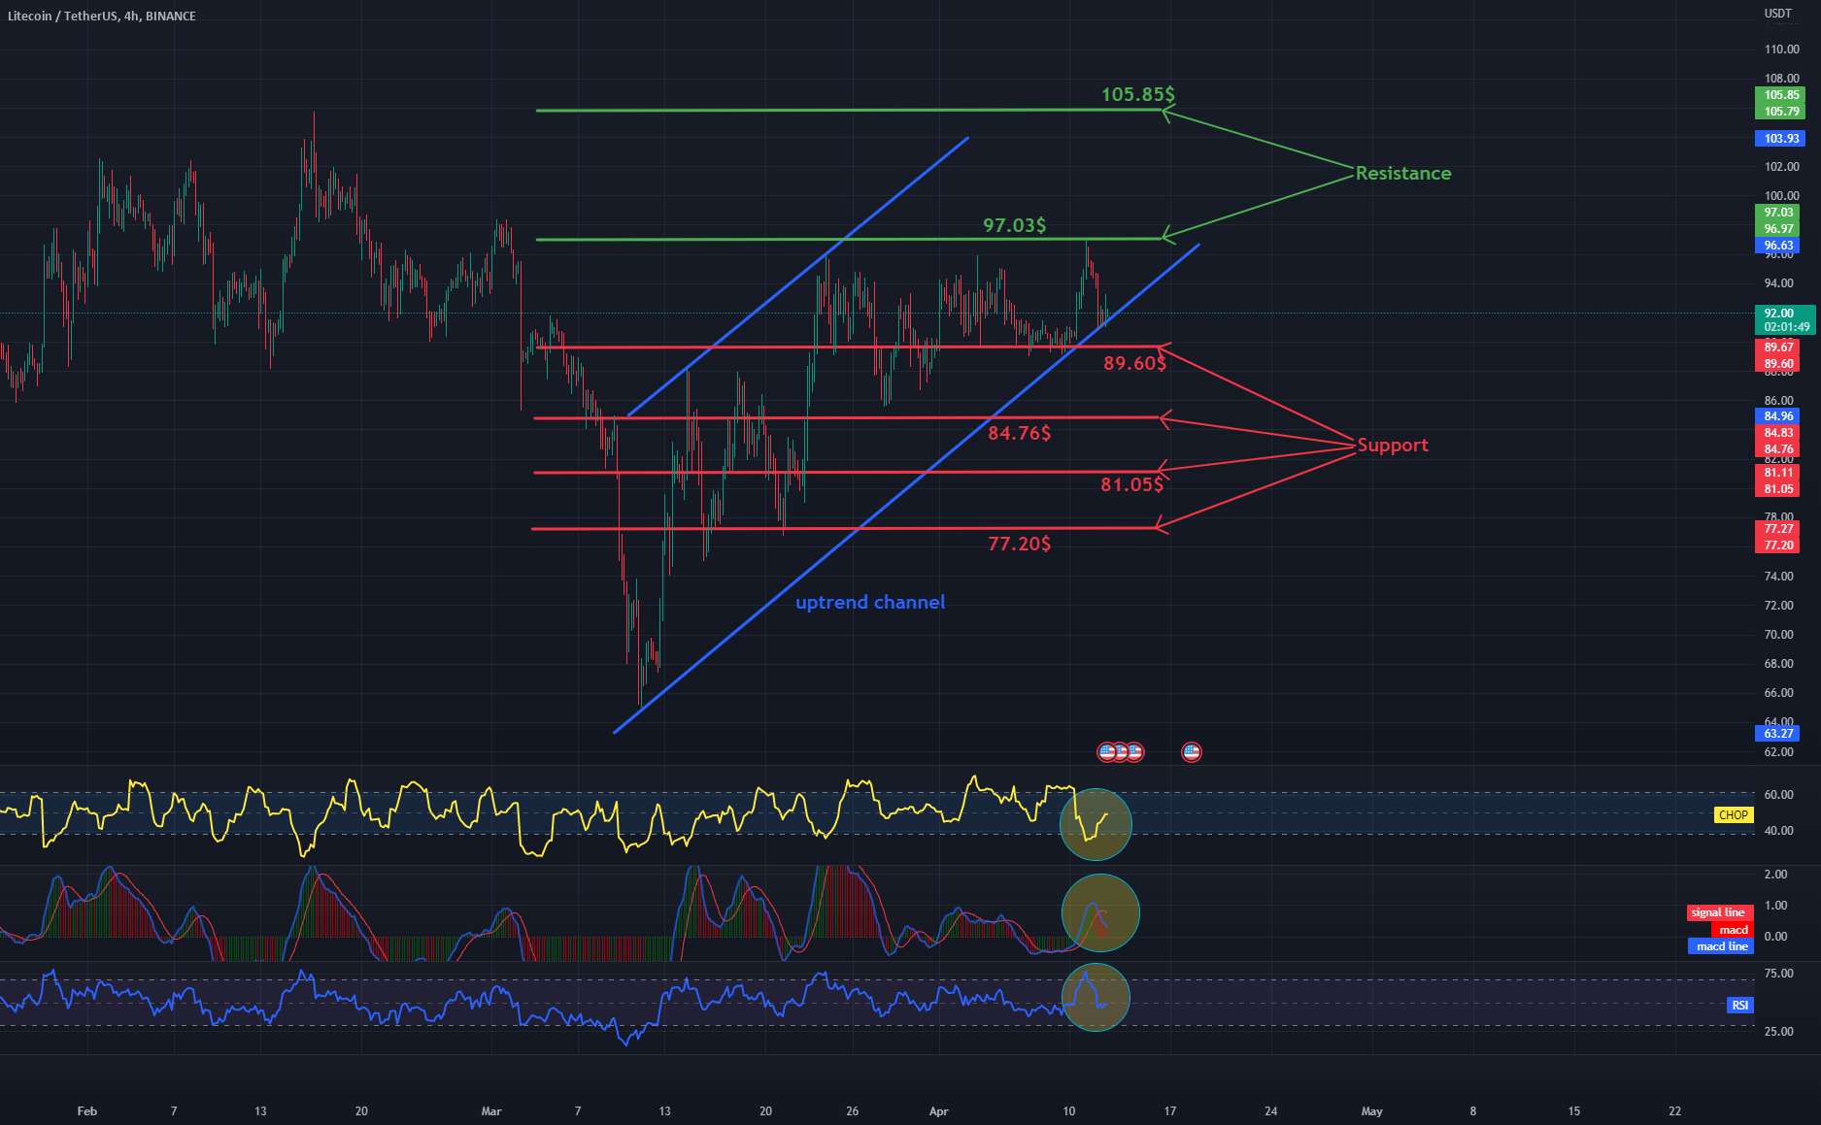1821x1125 pixels.
Task: Click the 'uptrend channel' text annotation
Action: pos(870,603)
